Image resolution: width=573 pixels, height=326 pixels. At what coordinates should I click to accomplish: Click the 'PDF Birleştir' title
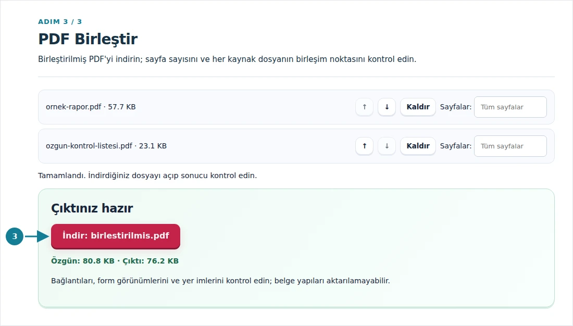(88, 39)
